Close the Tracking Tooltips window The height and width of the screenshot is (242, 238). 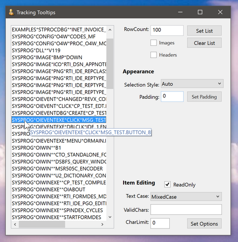click(220, 12)
